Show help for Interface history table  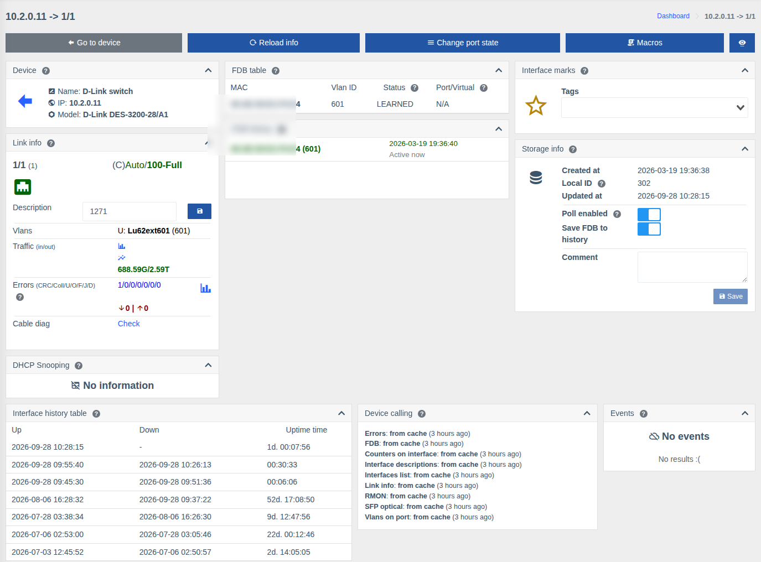pyautogui.click(x=96, y=414)
